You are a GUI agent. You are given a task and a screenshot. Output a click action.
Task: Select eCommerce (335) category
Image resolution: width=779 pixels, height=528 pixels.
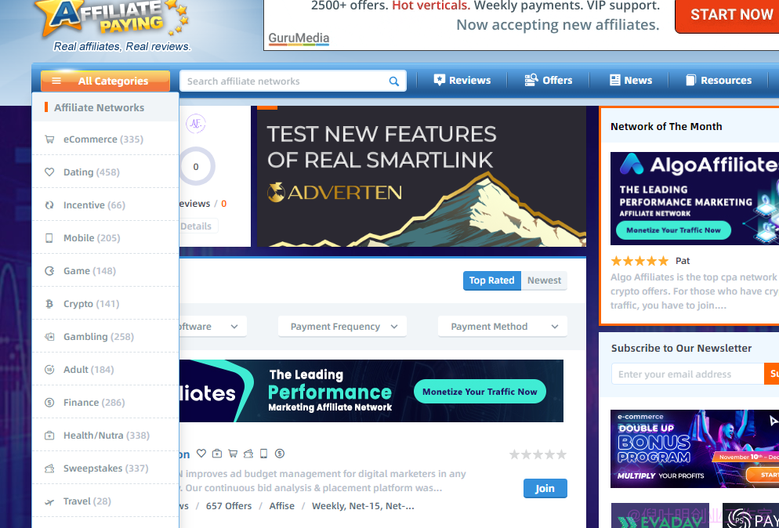(x=105, y=139)
